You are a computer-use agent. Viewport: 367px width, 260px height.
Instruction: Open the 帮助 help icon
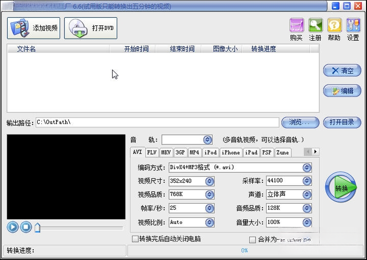coord(334,25)
